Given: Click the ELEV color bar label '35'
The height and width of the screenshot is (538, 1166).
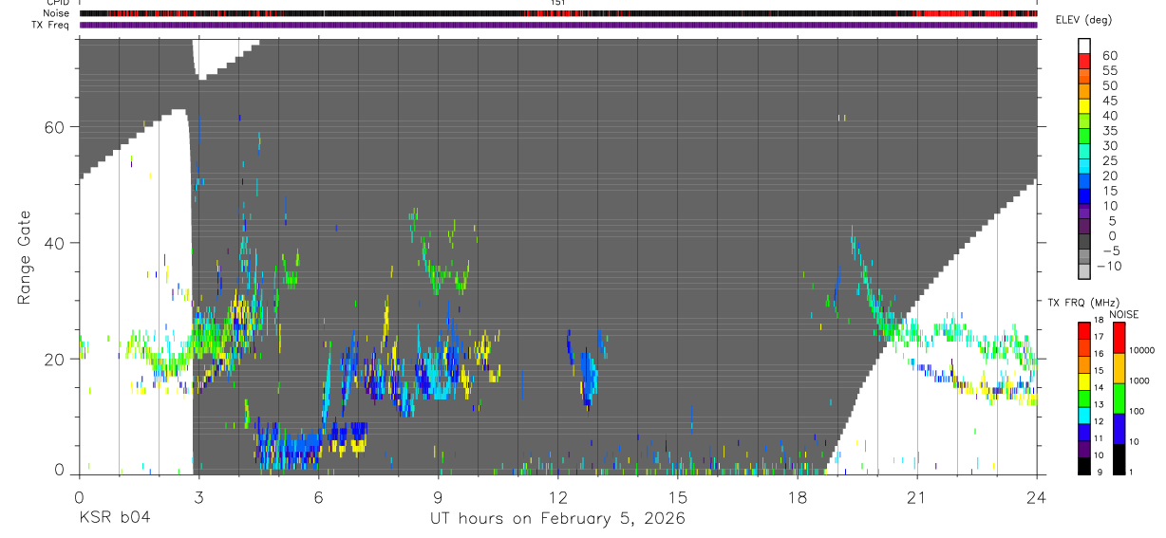Looking at the screenshot, I should click(1108, 130).
